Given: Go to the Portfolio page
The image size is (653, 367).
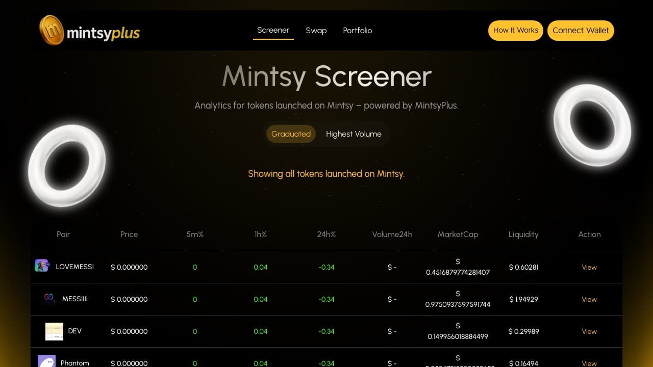Looking at the screenshot, I should tap(358, 31).
